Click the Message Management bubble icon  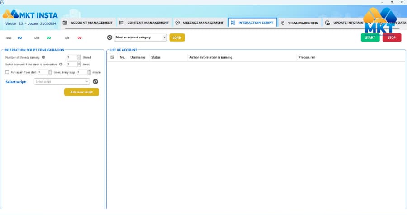pyautogui.click(x=178, y=23)
